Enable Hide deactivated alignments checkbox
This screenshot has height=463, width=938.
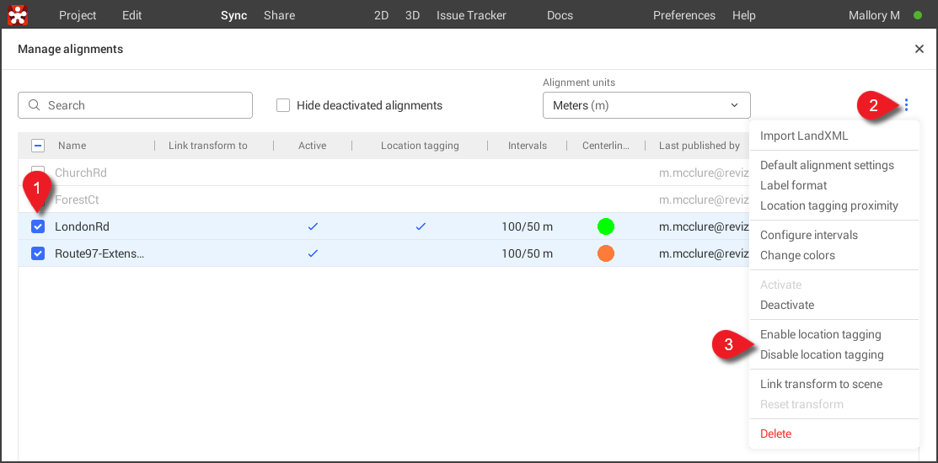(283, 105)
